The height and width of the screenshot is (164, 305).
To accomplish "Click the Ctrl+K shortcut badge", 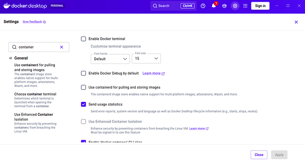I will pyautogui.click(x=187, y=6).
